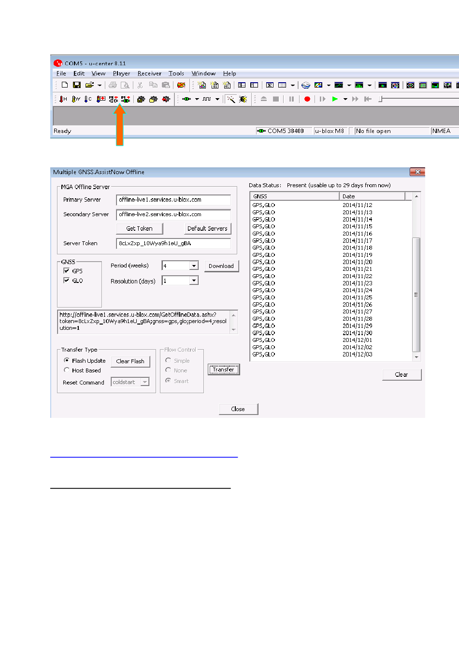The image size is (459, 650).
Task: Click the autobauding magic wand icon
Action: tap(231, 99)
